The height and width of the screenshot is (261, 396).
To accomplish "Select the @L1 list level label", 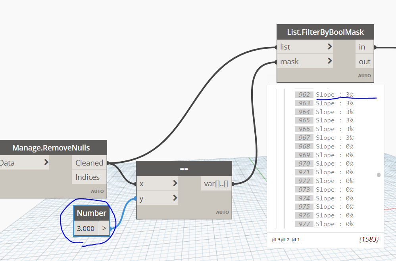I will [296, 240].
